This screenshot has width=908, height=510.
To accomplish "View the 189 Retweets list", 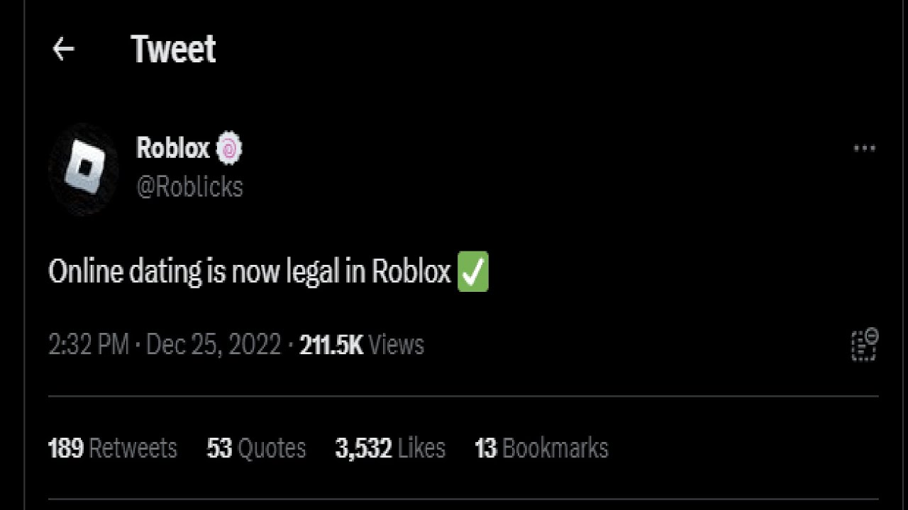I will (x=112, y=448).
